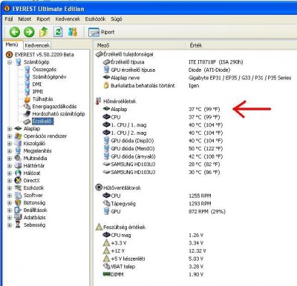Screen dimensions: 297x286
Task: Click the Hálózat globe icon
Action: point(18,173)
